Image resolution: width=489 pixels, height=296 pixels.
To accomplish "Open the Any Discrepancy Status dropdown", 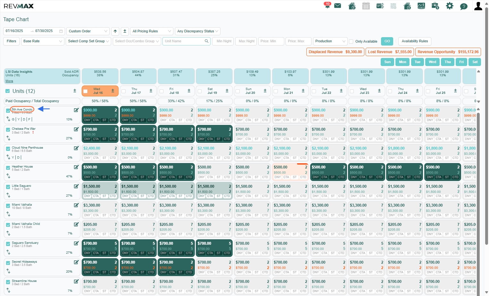I will click(198, 31).
